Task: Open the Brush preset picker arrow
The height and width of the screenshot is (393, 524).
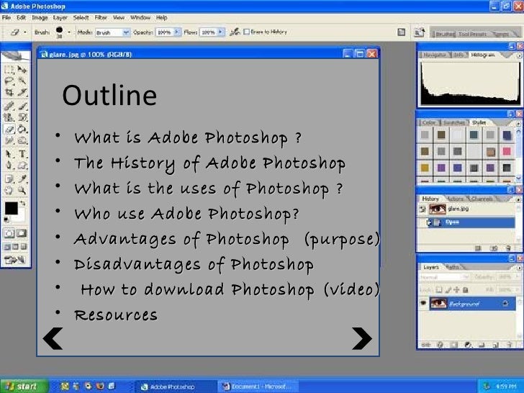Action: pyautogui.click(x=69, y=32)
